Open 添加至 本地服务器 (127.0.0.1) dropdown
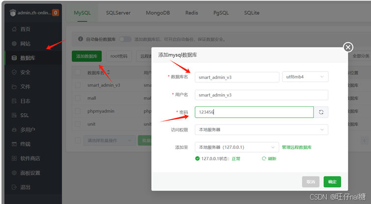The image size is (371, 204). pos(237,147)
